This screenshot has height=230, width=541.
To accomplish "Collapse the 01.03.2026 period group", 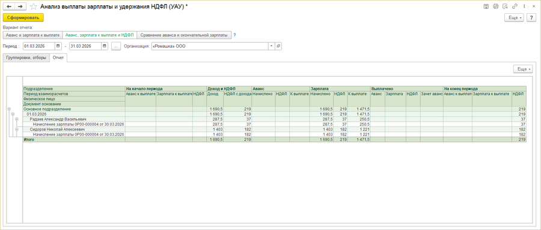I will coord(13,114).
